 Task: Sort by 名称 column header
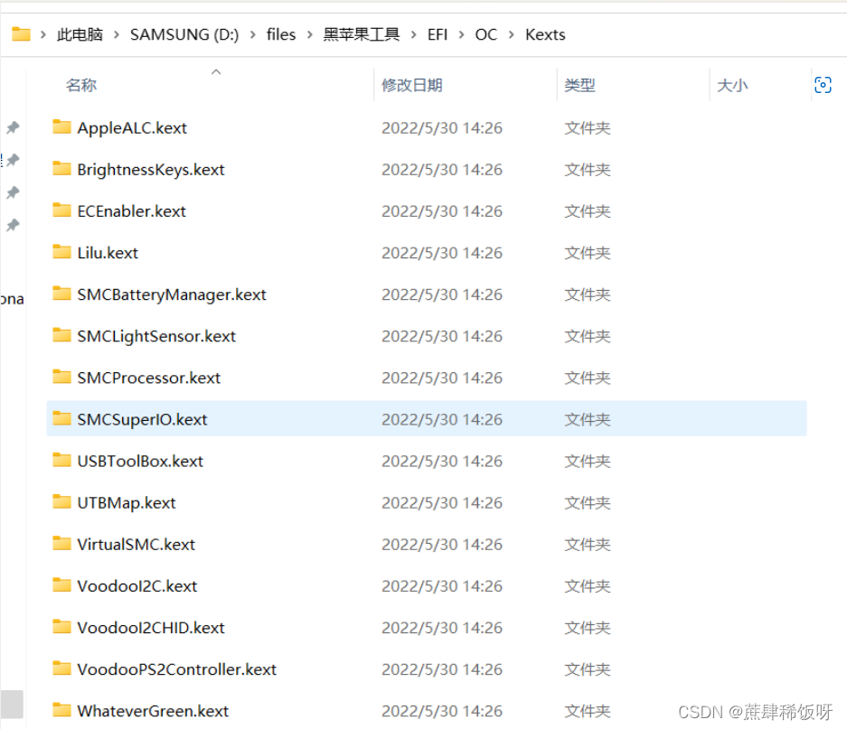81,85
